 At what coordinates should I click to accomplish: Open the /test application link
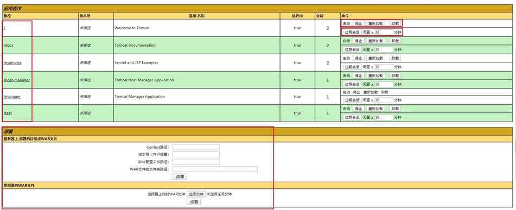[8, 113]
